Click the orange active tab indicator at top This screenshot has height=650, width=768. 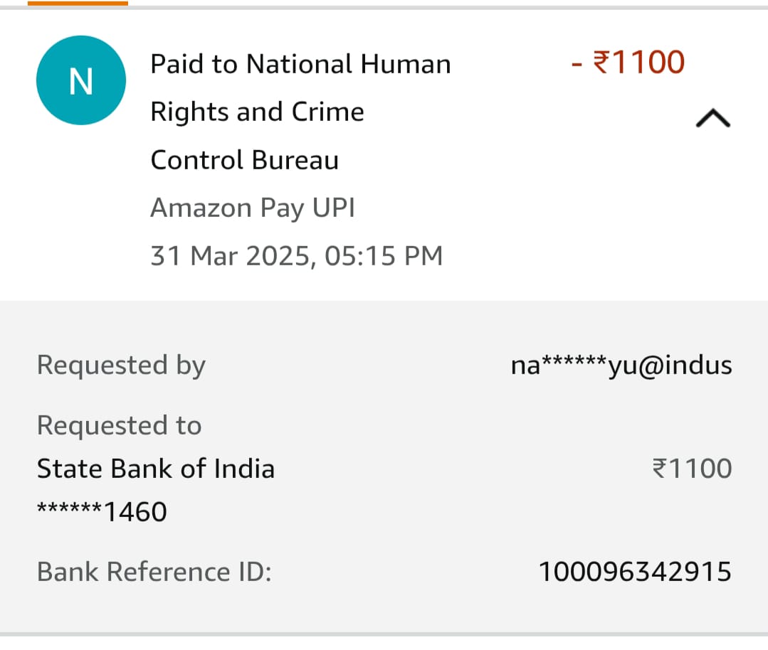pos(78,3)
